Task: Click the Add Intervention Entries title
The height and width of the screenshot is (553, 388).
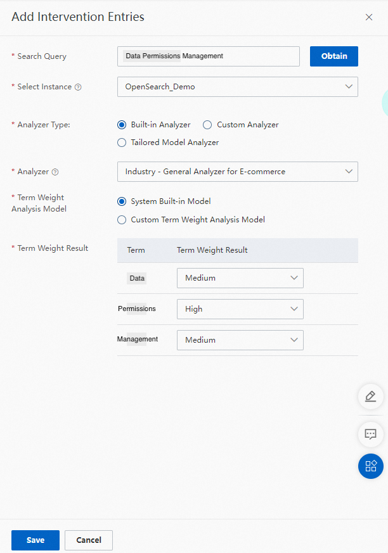Action: 78,17
